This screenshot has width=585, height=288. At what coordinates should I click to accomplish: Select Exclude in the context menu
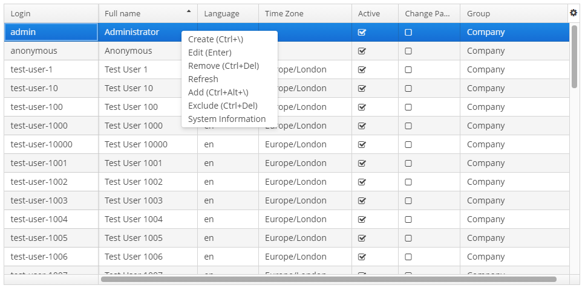[223, 106]
